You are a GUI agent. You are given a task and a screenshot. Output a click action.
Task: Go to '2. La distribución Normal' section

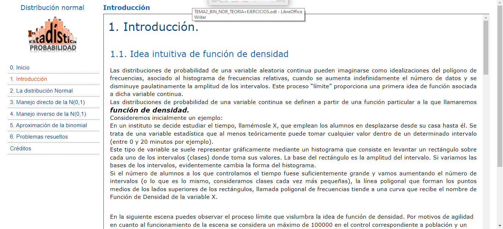(41, 91)
